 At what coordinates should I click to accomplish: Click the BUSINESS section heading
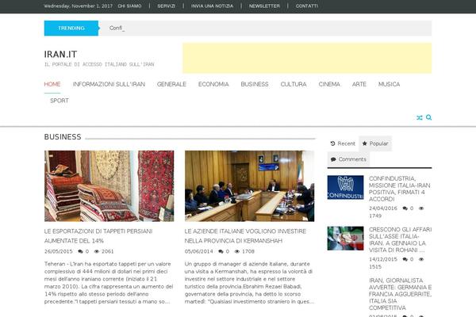[63, 137]
